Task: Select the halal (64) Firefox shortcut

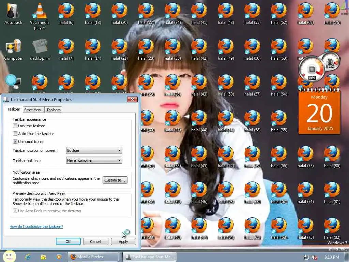Action: pyautogui.click(x=279, y=85)
